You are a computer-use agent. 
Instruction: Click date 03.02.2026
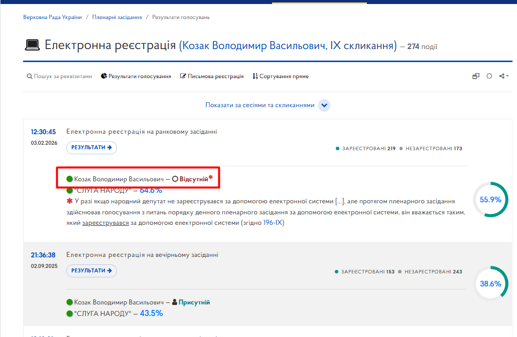pyautogui.click(x=44, y=143)
